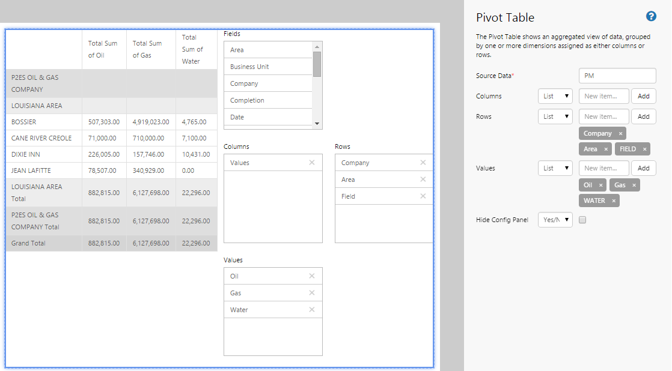Open the Rows List dropdown
Viewport: 672px width, 371px height.
(x=555, y=116)
